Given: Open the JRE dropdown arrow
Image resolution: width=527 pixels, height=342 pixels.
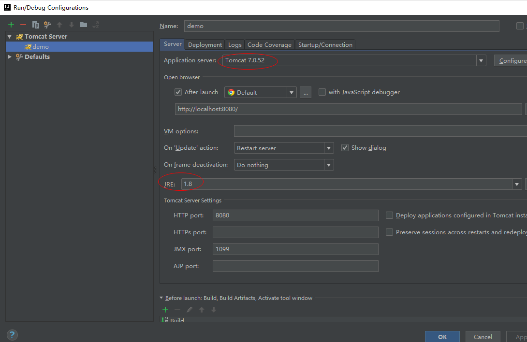Looking at the screenshot, I should pyautogui.click(x=517, y=184).
